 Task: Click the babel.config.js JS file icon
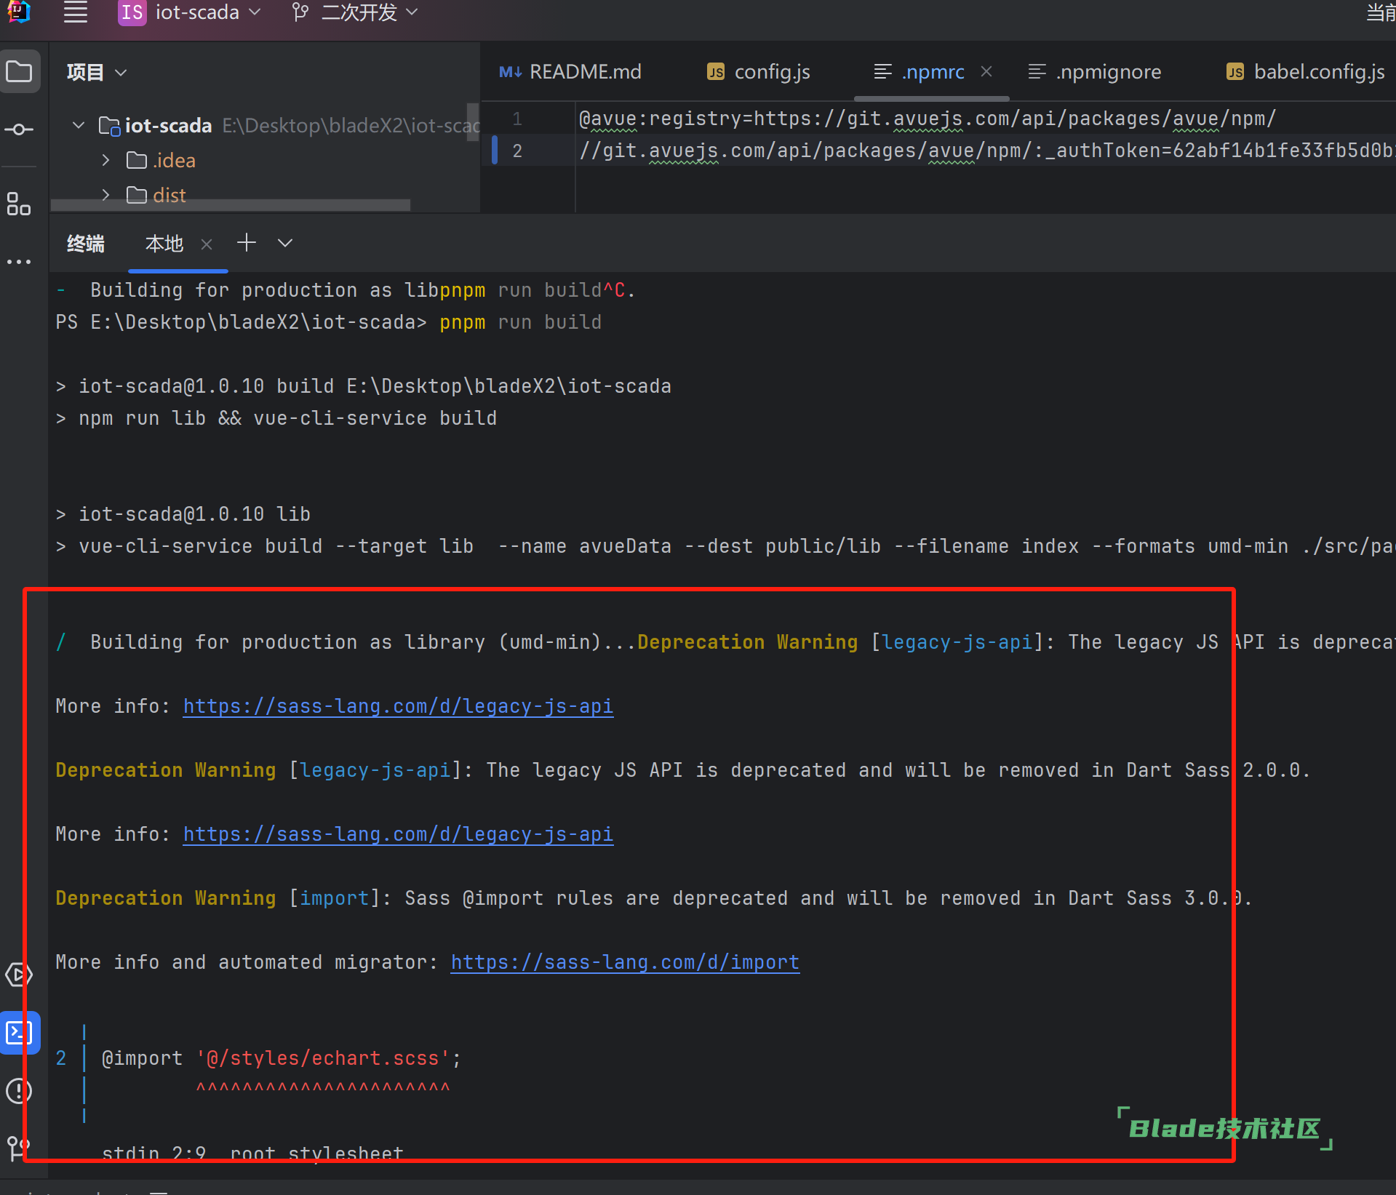[1235, 72]
